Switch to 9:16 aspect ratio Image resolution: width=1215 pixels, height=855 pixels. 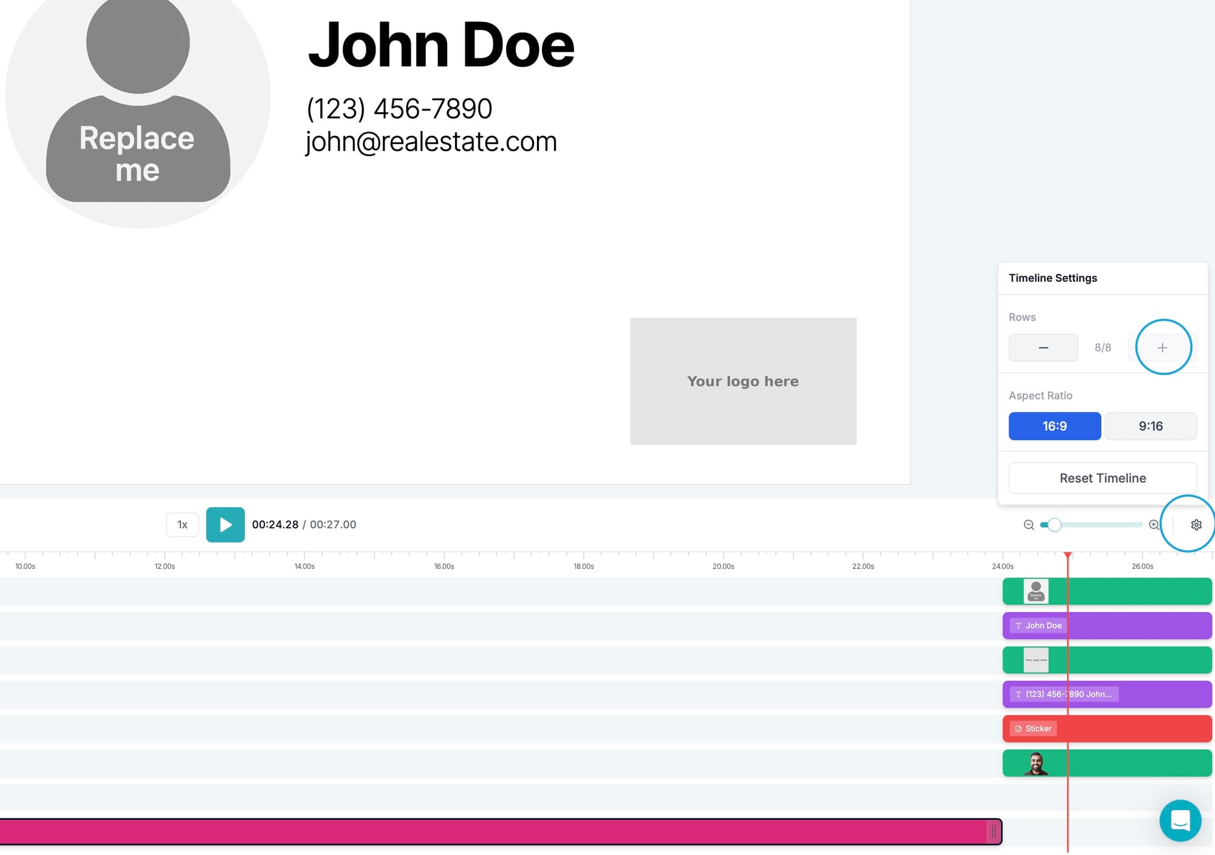click(x=1150, y=426)
